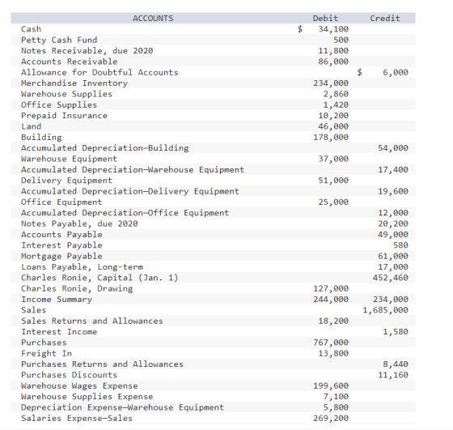The image size is (453, 430).
Task: Select the Cash debit value 34,100
Action: pos(333,29)
